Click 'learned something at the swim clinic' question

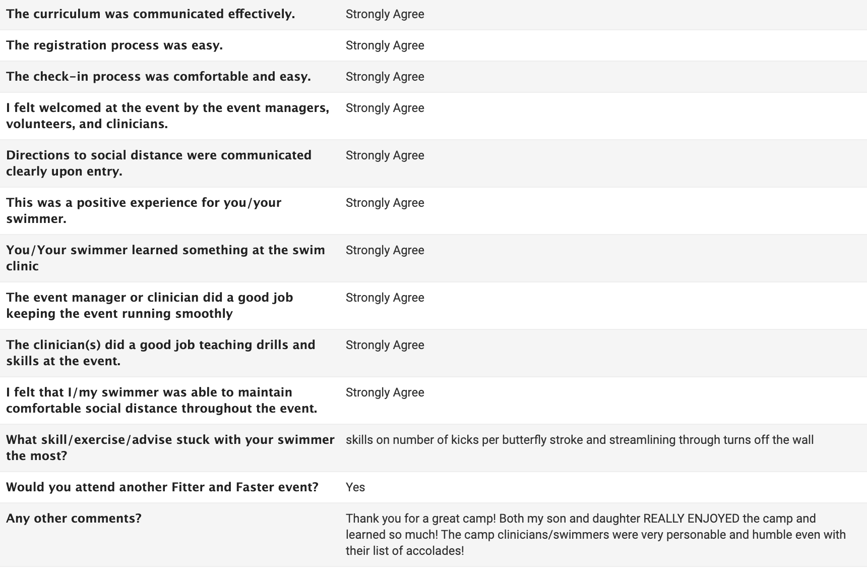point(165,258)
